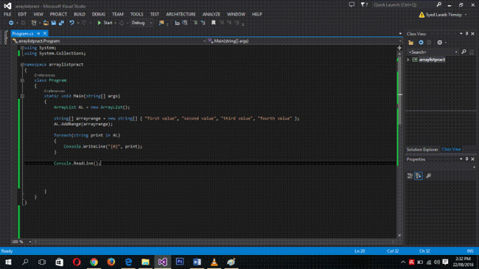Click the Navigate Backward toolbar icon

[x=11, y=23]
